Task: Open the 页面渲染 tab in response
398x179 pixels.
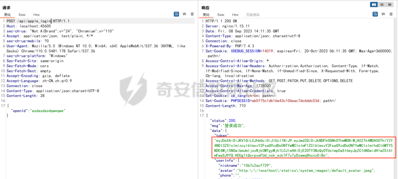Action: click(253, 15)
